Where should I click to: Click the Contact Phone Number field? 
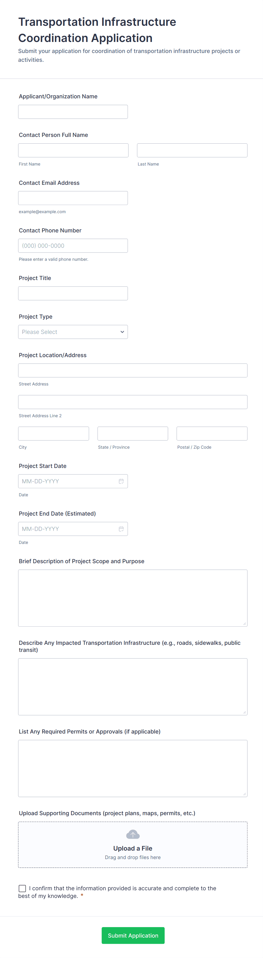tap(73, 245)
